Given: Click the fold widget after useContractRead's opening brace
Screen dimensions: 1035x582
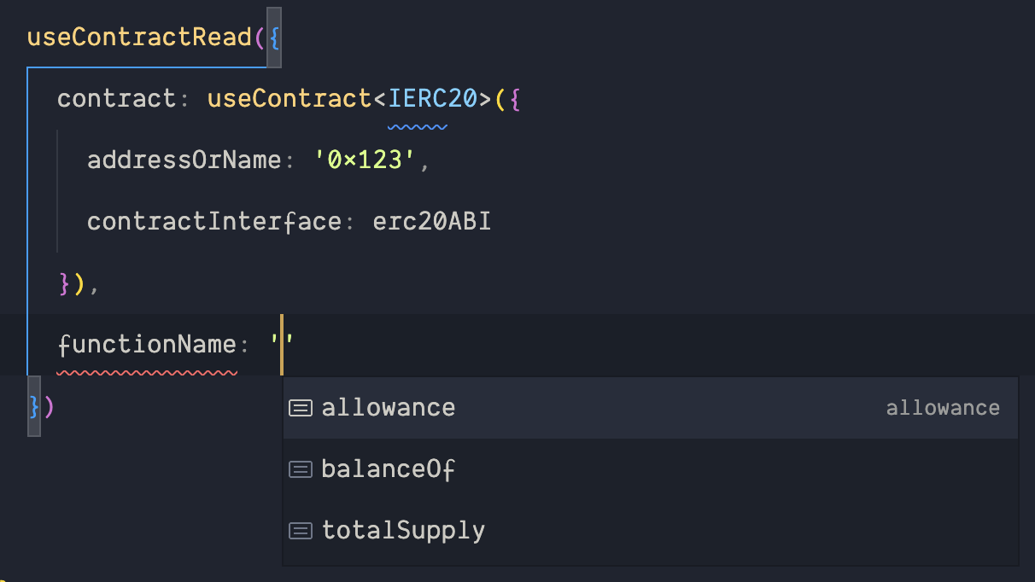Looking at the screenshot, I should point(275,37).
